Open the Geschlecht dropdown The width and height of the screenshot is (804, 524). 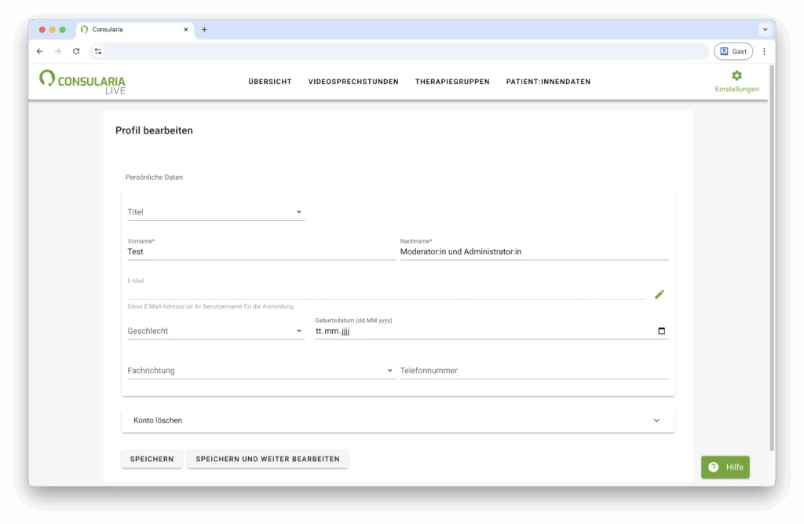216,332
